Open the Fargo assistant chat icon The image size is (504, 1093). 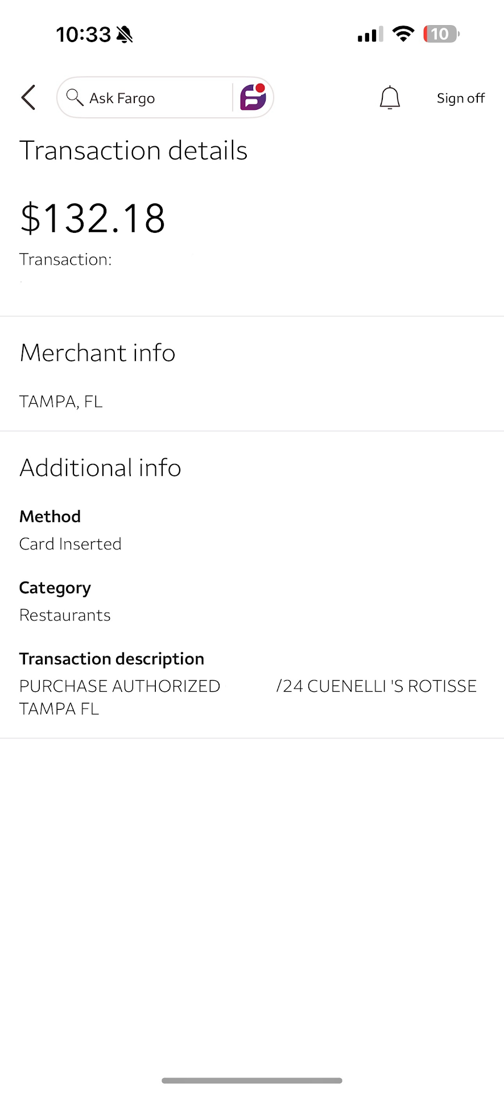tap(253, 97)
